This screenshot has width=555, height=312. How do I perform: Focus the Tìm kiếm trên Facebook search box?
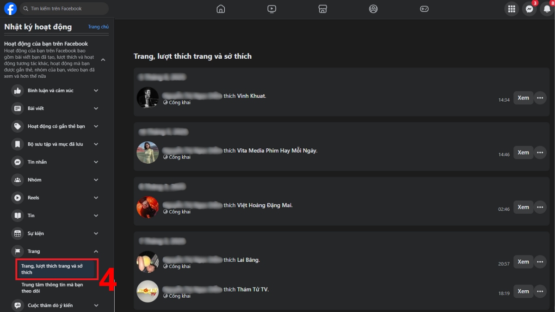64,9
